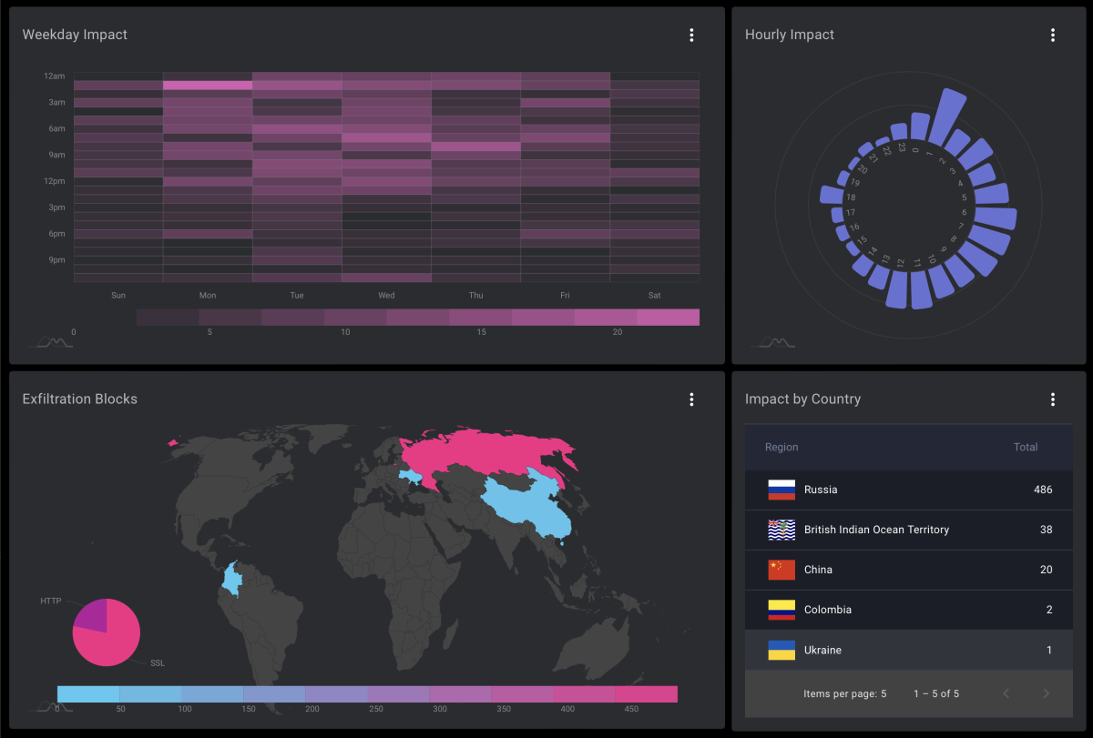Screen dimensions: 1093x738
Task: Select the Colombia table row
Action: [x=909, y=610]
